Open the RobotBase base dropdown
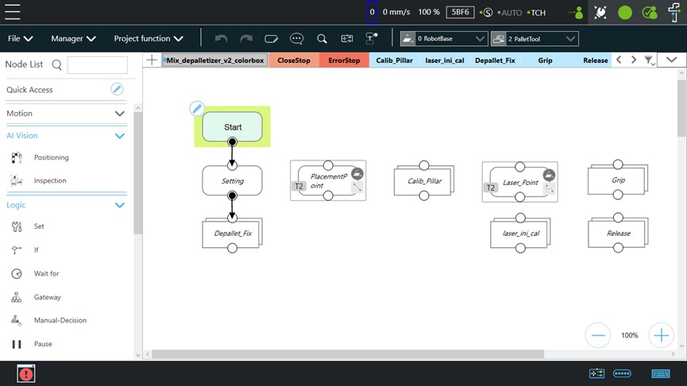 coord(443,39)
